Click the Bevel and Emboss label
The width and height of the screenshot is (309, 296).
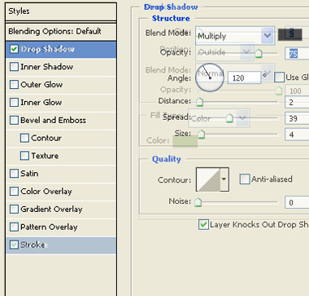(53, 120)
